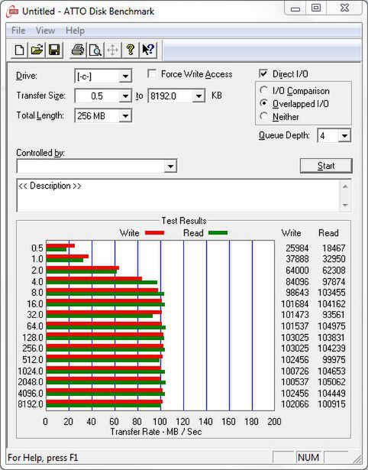Open the File menu
The width and height of the screenshot is (368, 470).
[x=18, y=31]
